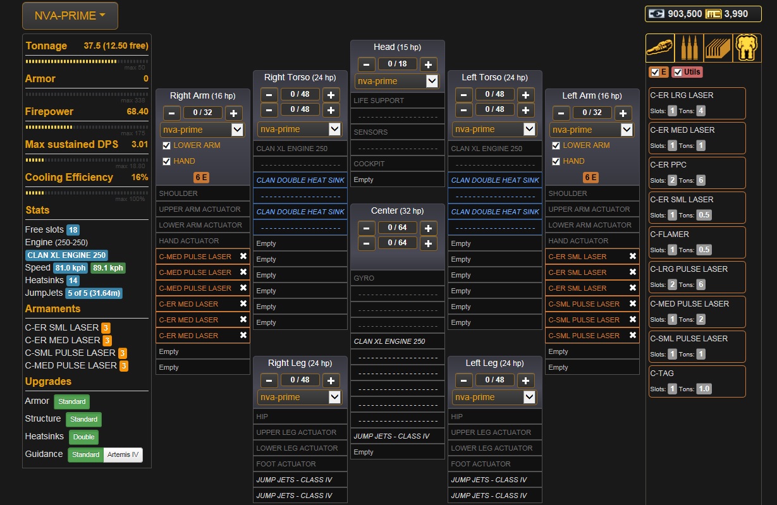Click the Firepower progress bar
Viewport: 777px width, 505px height.
coord(85,128)
